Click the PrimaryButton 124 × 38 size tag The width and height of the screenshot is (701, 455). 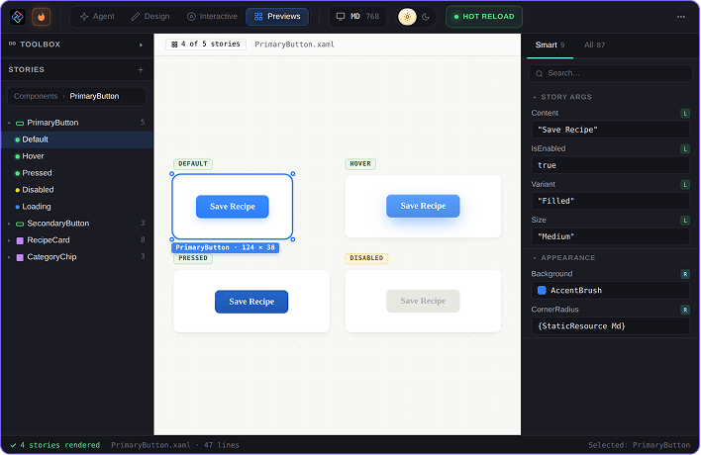tap(226, 247)
